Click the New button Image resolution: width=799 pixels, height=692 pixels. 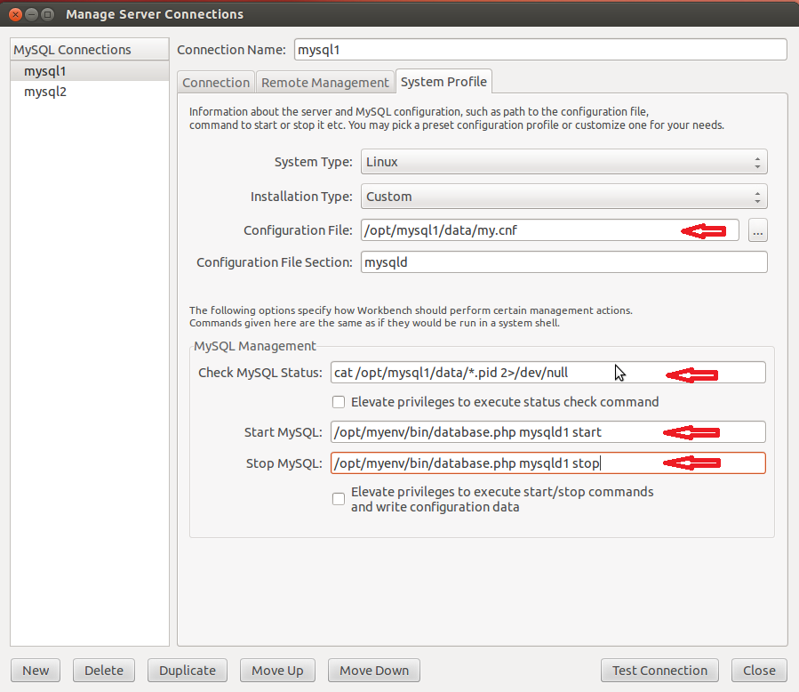click(x=36, y=671)
